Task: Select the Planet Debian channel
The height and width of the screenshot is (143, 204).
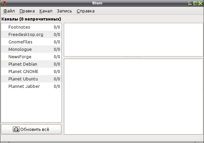Action: pos(31,64)
